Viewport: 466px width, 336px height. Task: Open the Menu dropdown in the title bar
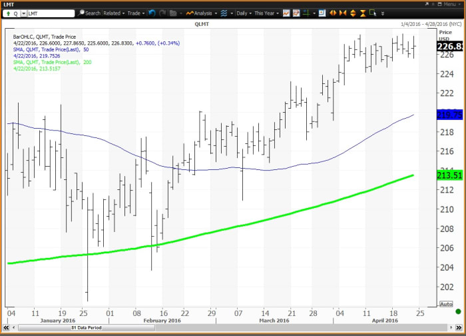click(452, 4)
